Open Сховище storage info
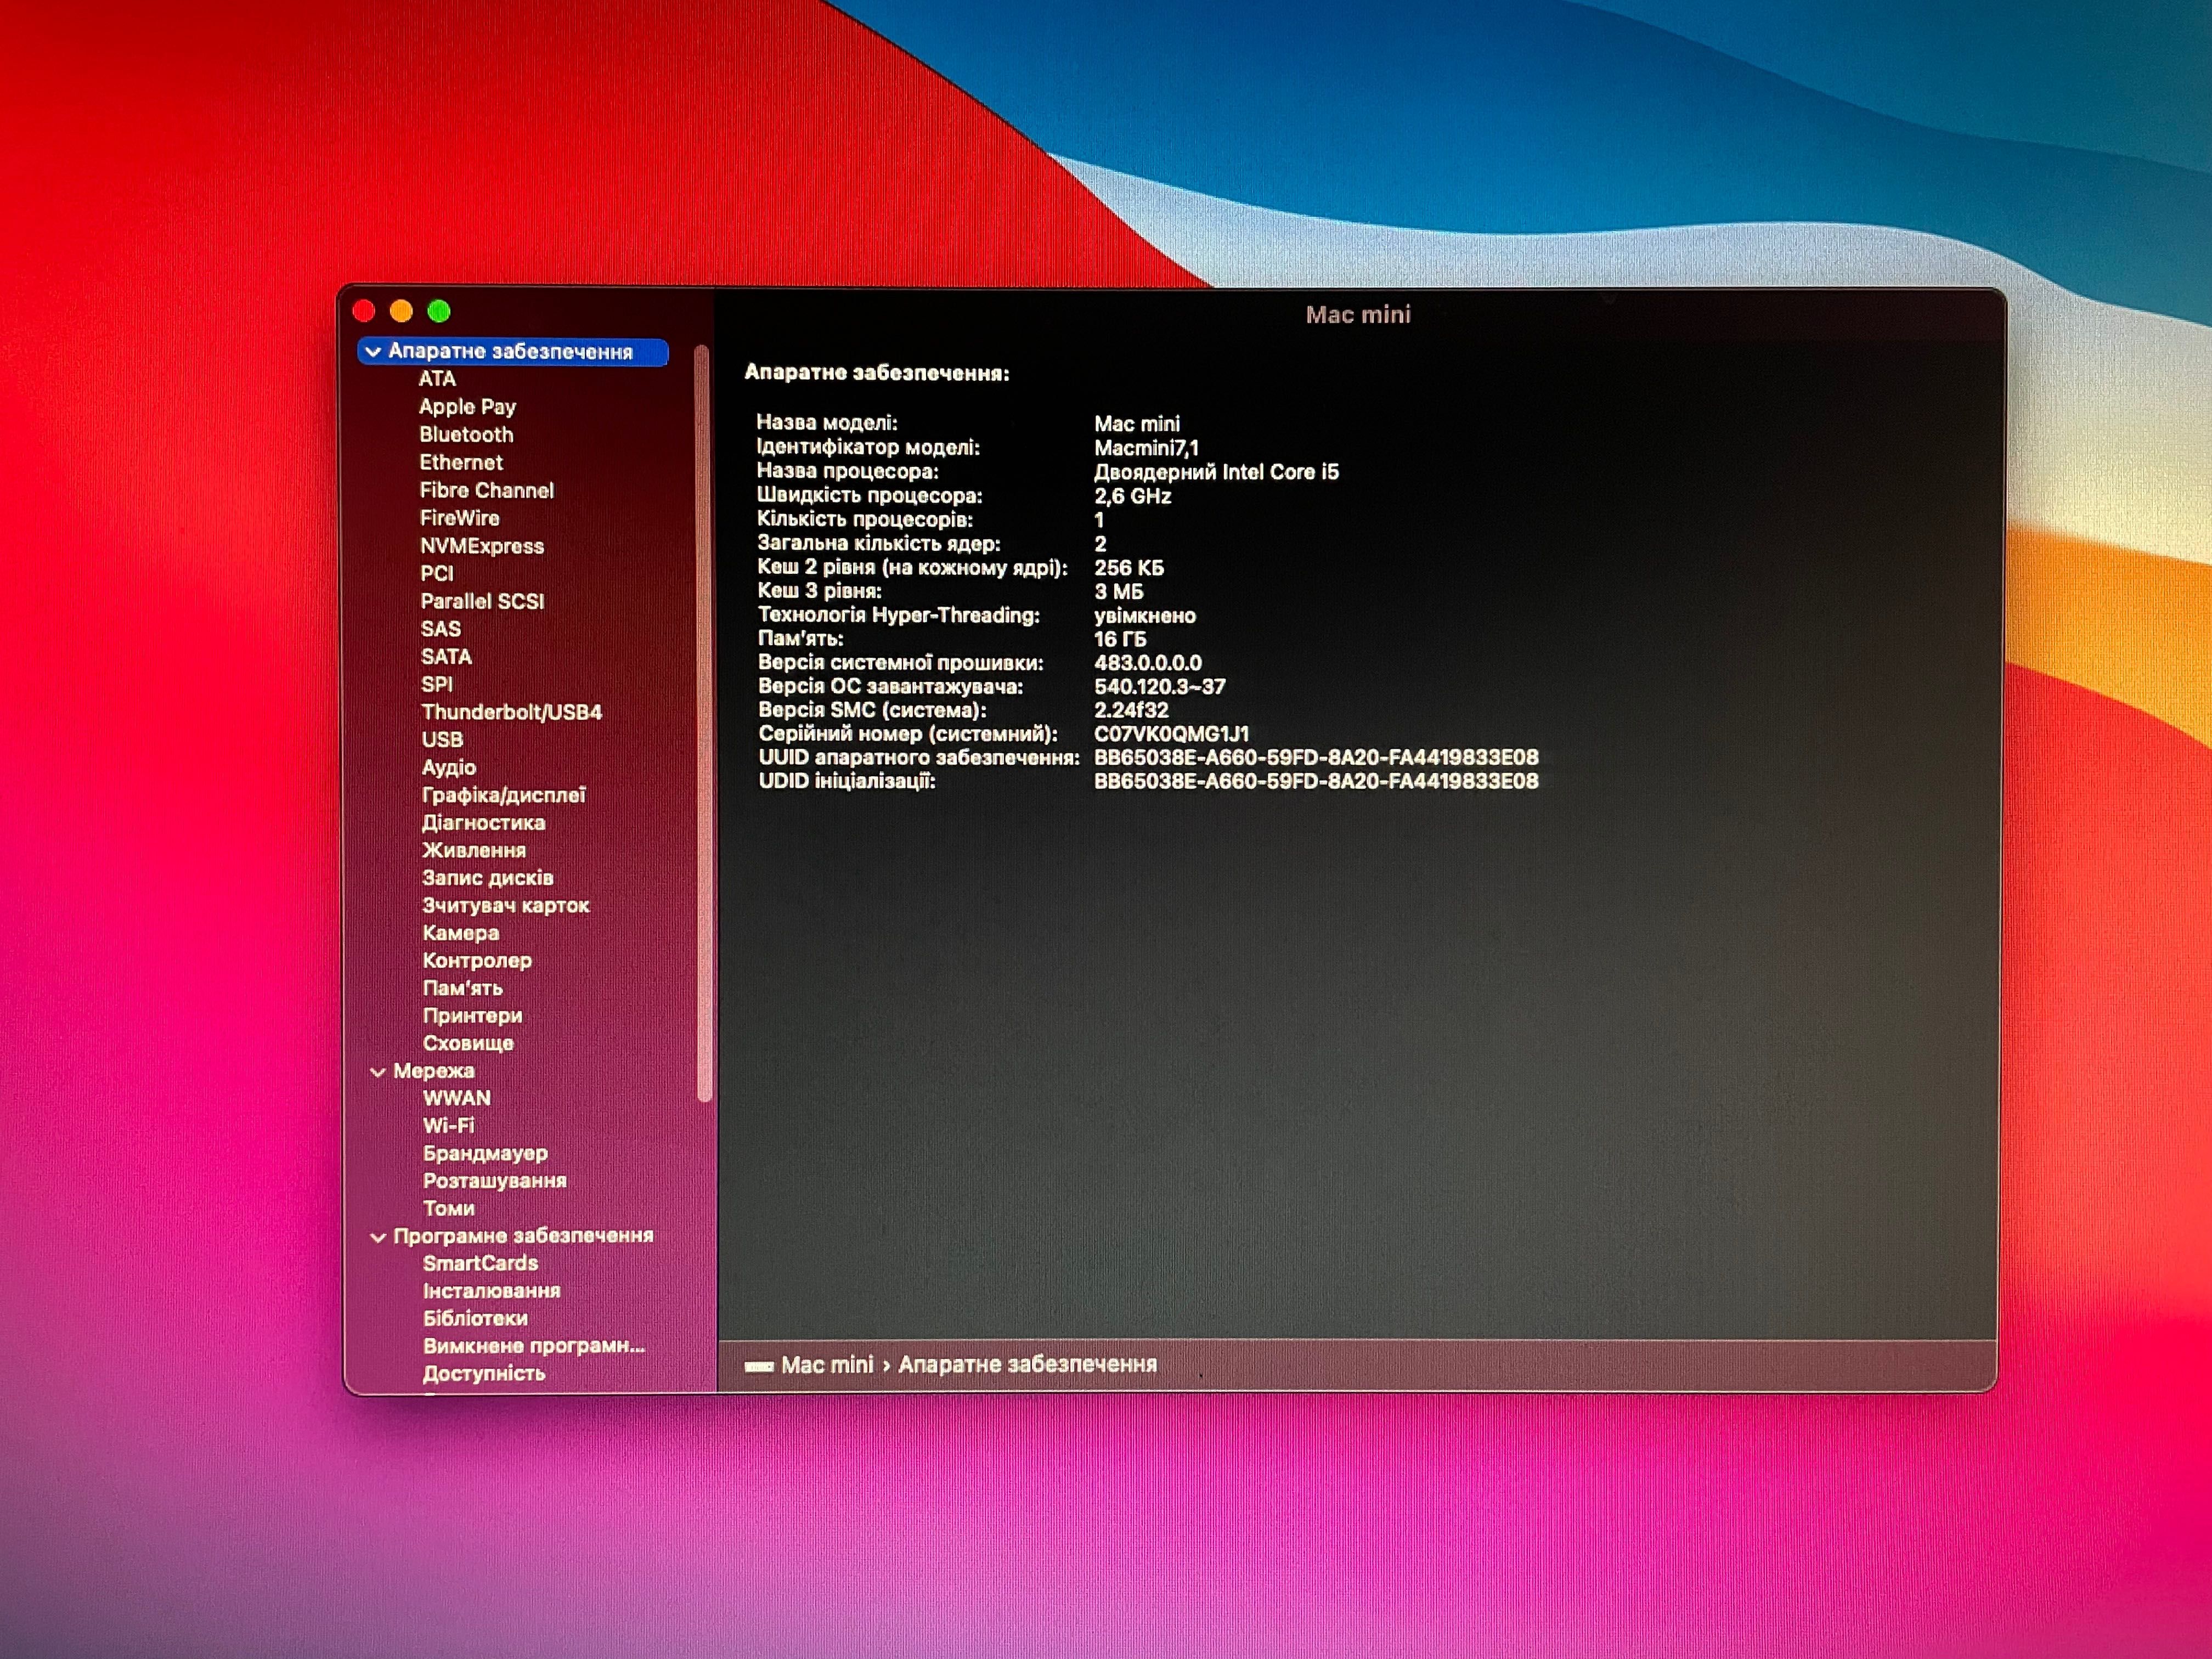This screenshot has width=2212, height=1659. click(468, 1044)
